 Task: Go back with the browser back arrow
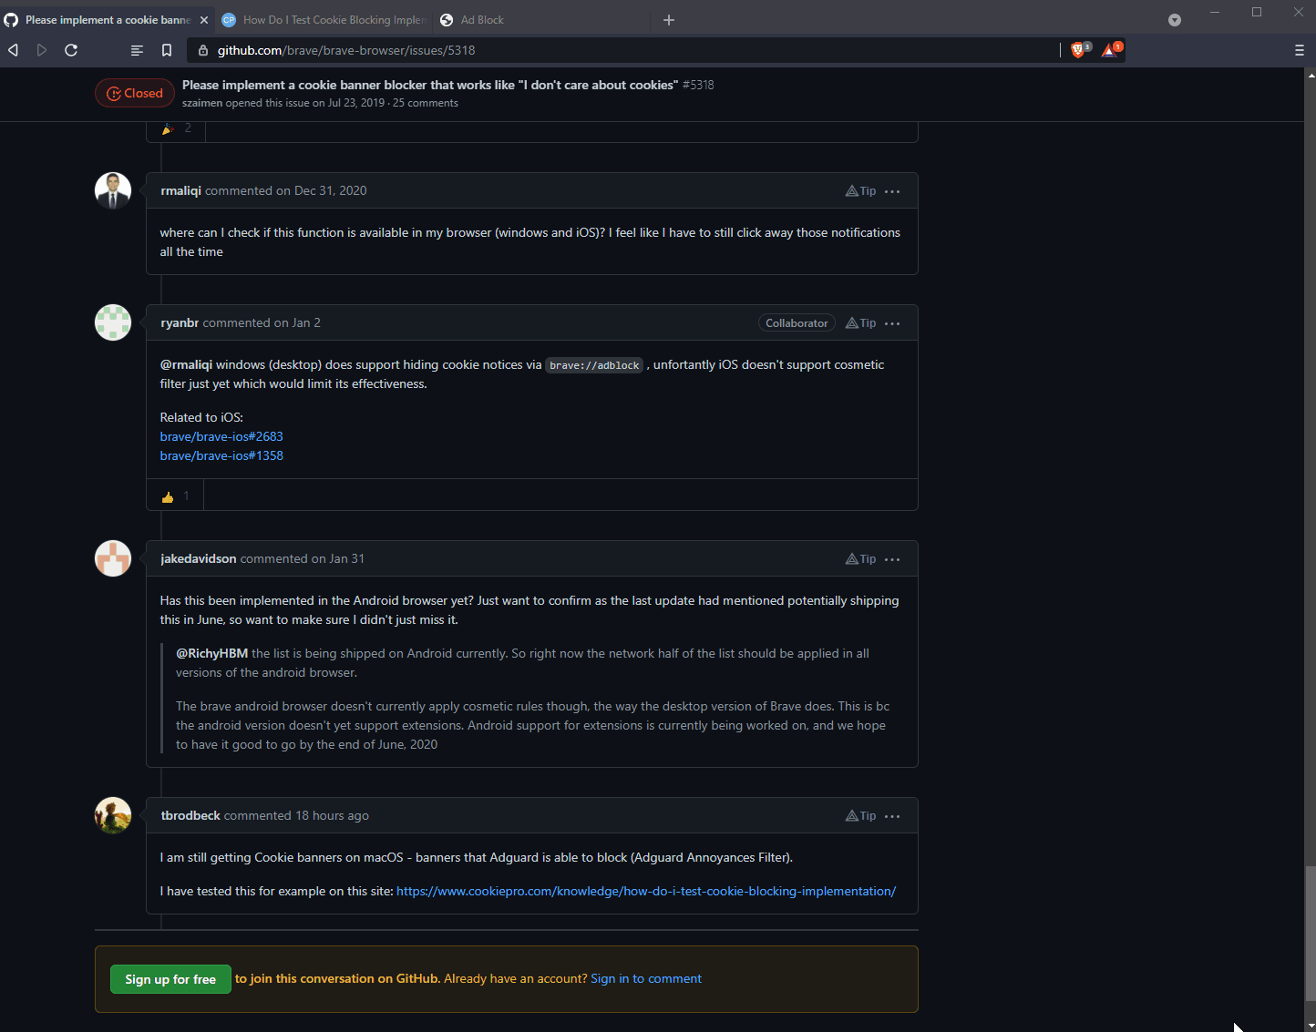13,50
